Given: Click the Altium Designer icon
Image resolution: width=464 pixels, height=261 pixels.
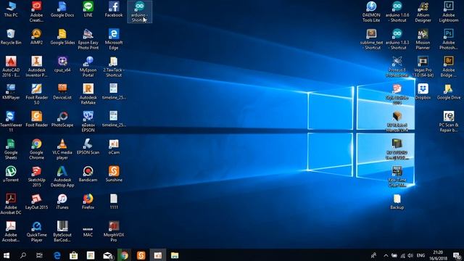Looking at the screenshot, I should coord(423,12).
